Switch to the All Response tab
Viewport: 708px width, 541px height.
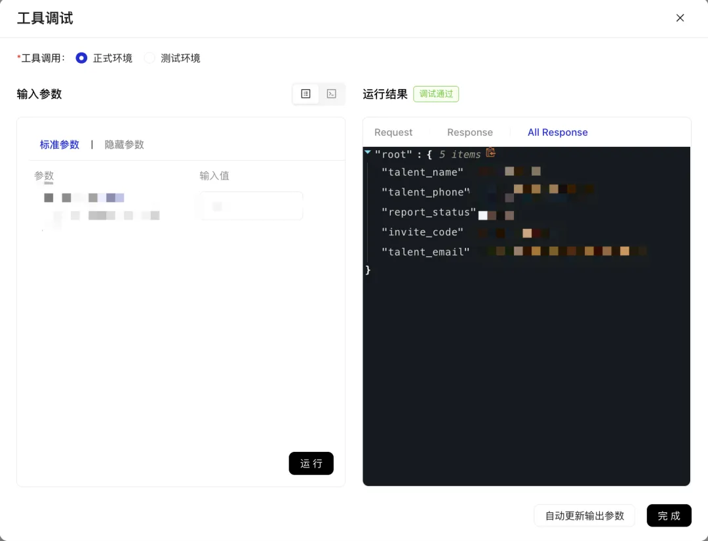pos(558,132)
